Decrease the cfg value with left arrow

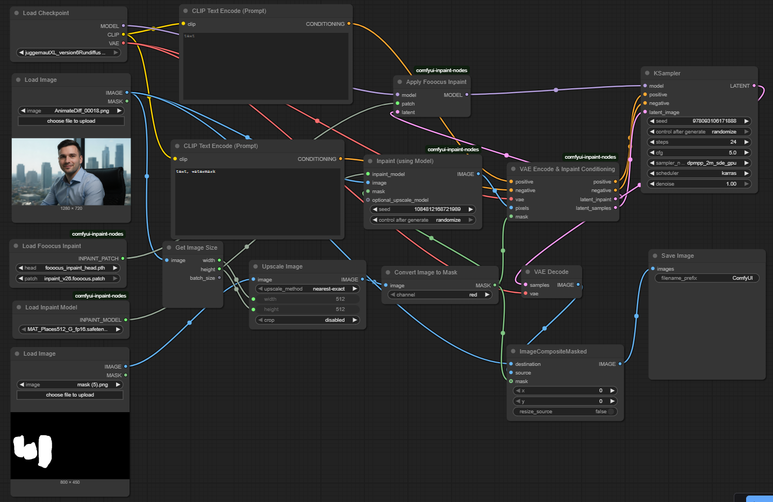click(652, 153)
